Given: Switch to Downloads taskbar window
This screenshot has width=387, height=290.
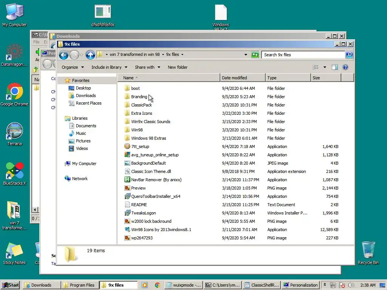Looking at the screenshot, I should tap(42, 285).
